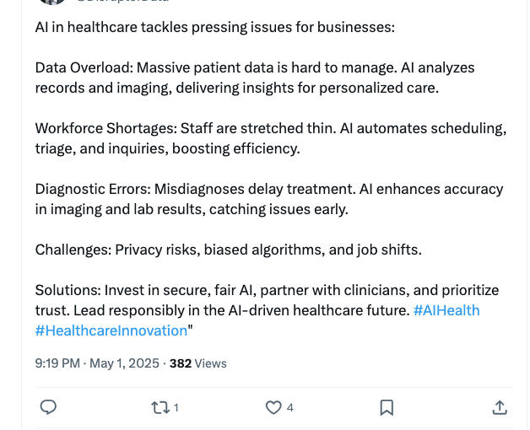Click the Data Overload paragraph text
Screen dimensions: 530x430
coord(254,78)
